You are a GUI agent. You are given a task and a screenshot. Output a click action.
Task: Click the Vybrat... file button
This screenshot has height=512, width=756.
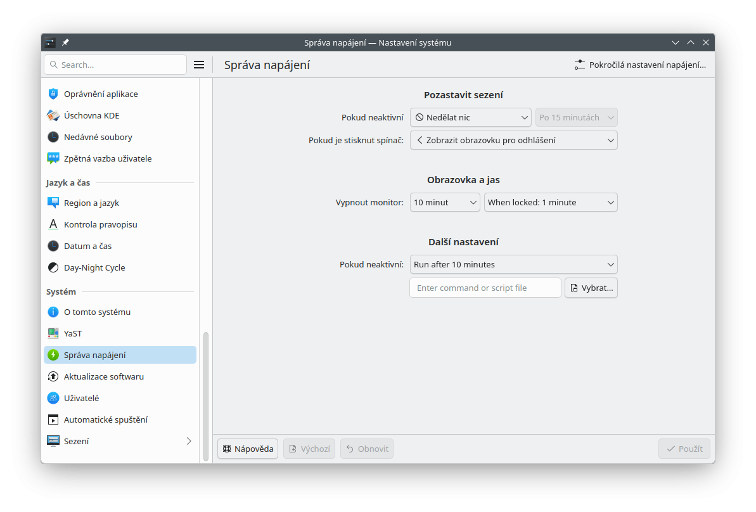591,288
